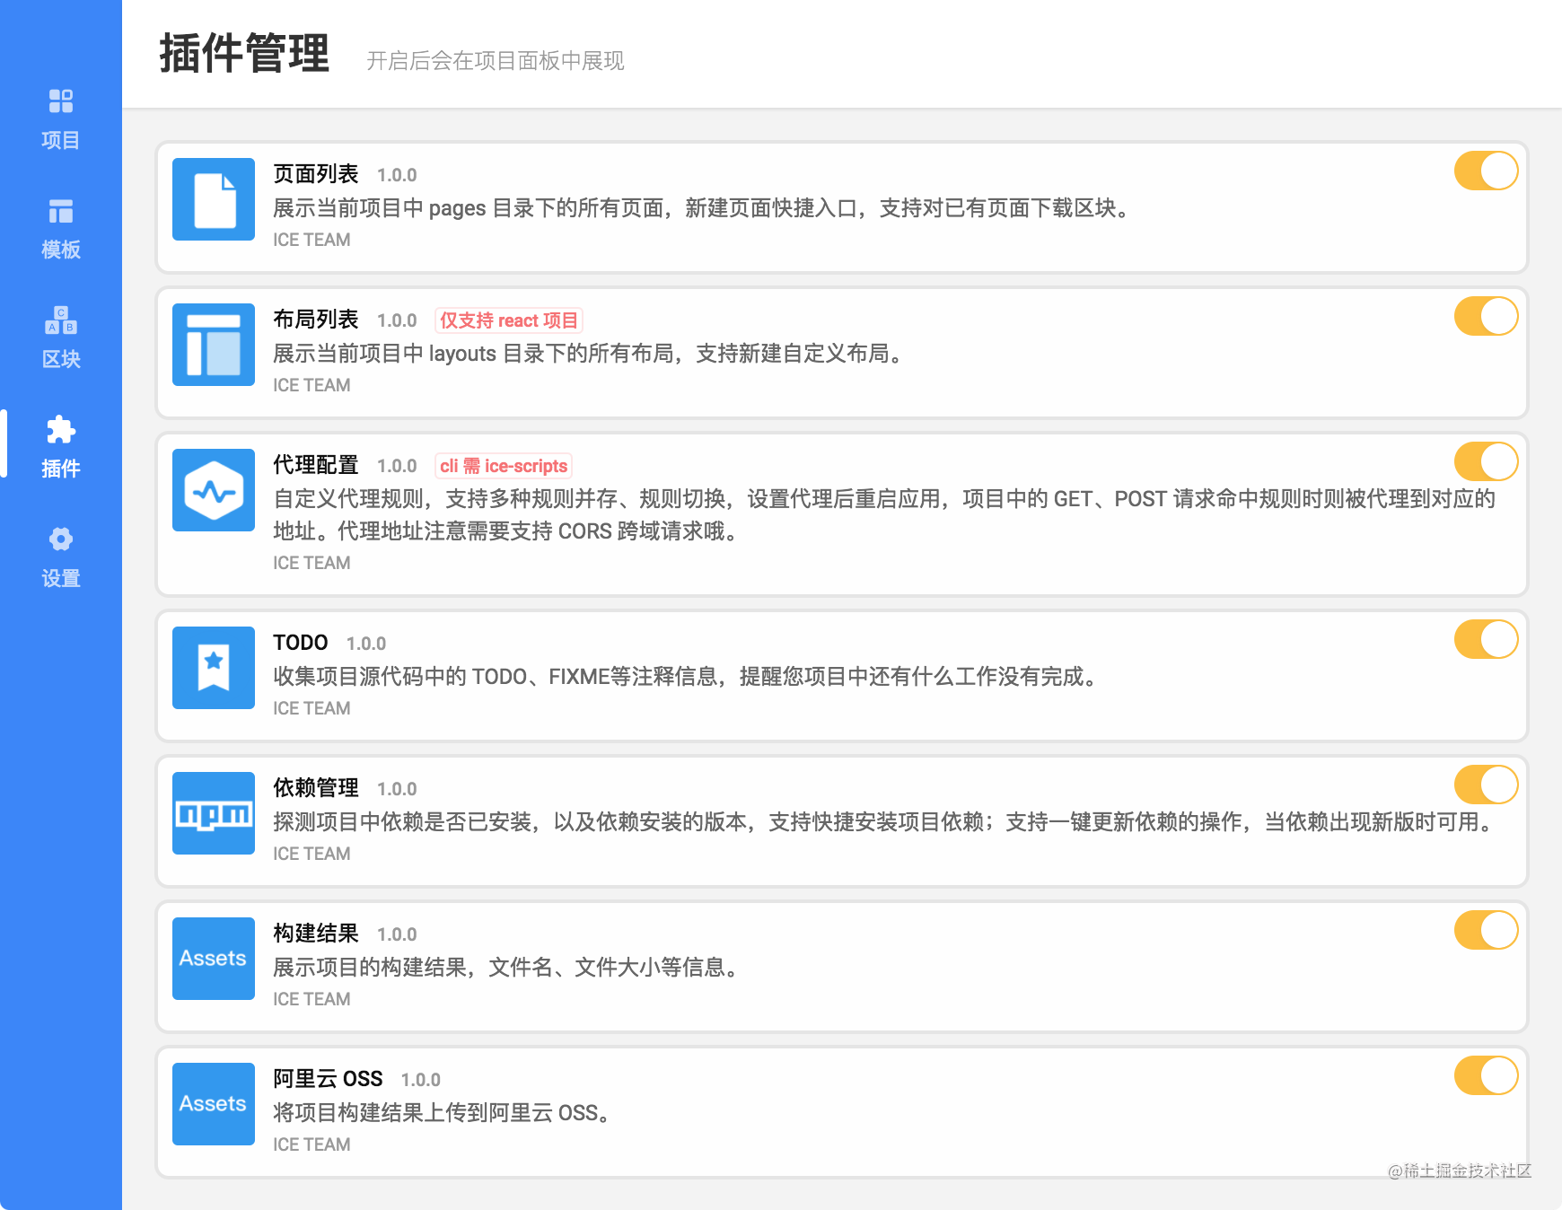Viewport: 1562px width, 1210px height.
Task: Go to the 区块 menu label
Action: point(60,359)
